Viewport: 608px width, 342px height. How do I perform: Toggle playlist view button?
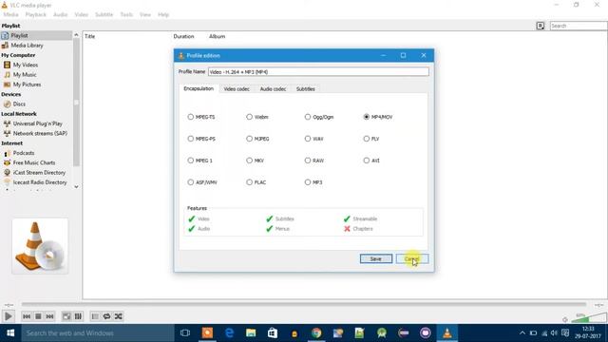pyautogui.click(x=95, y=316)
